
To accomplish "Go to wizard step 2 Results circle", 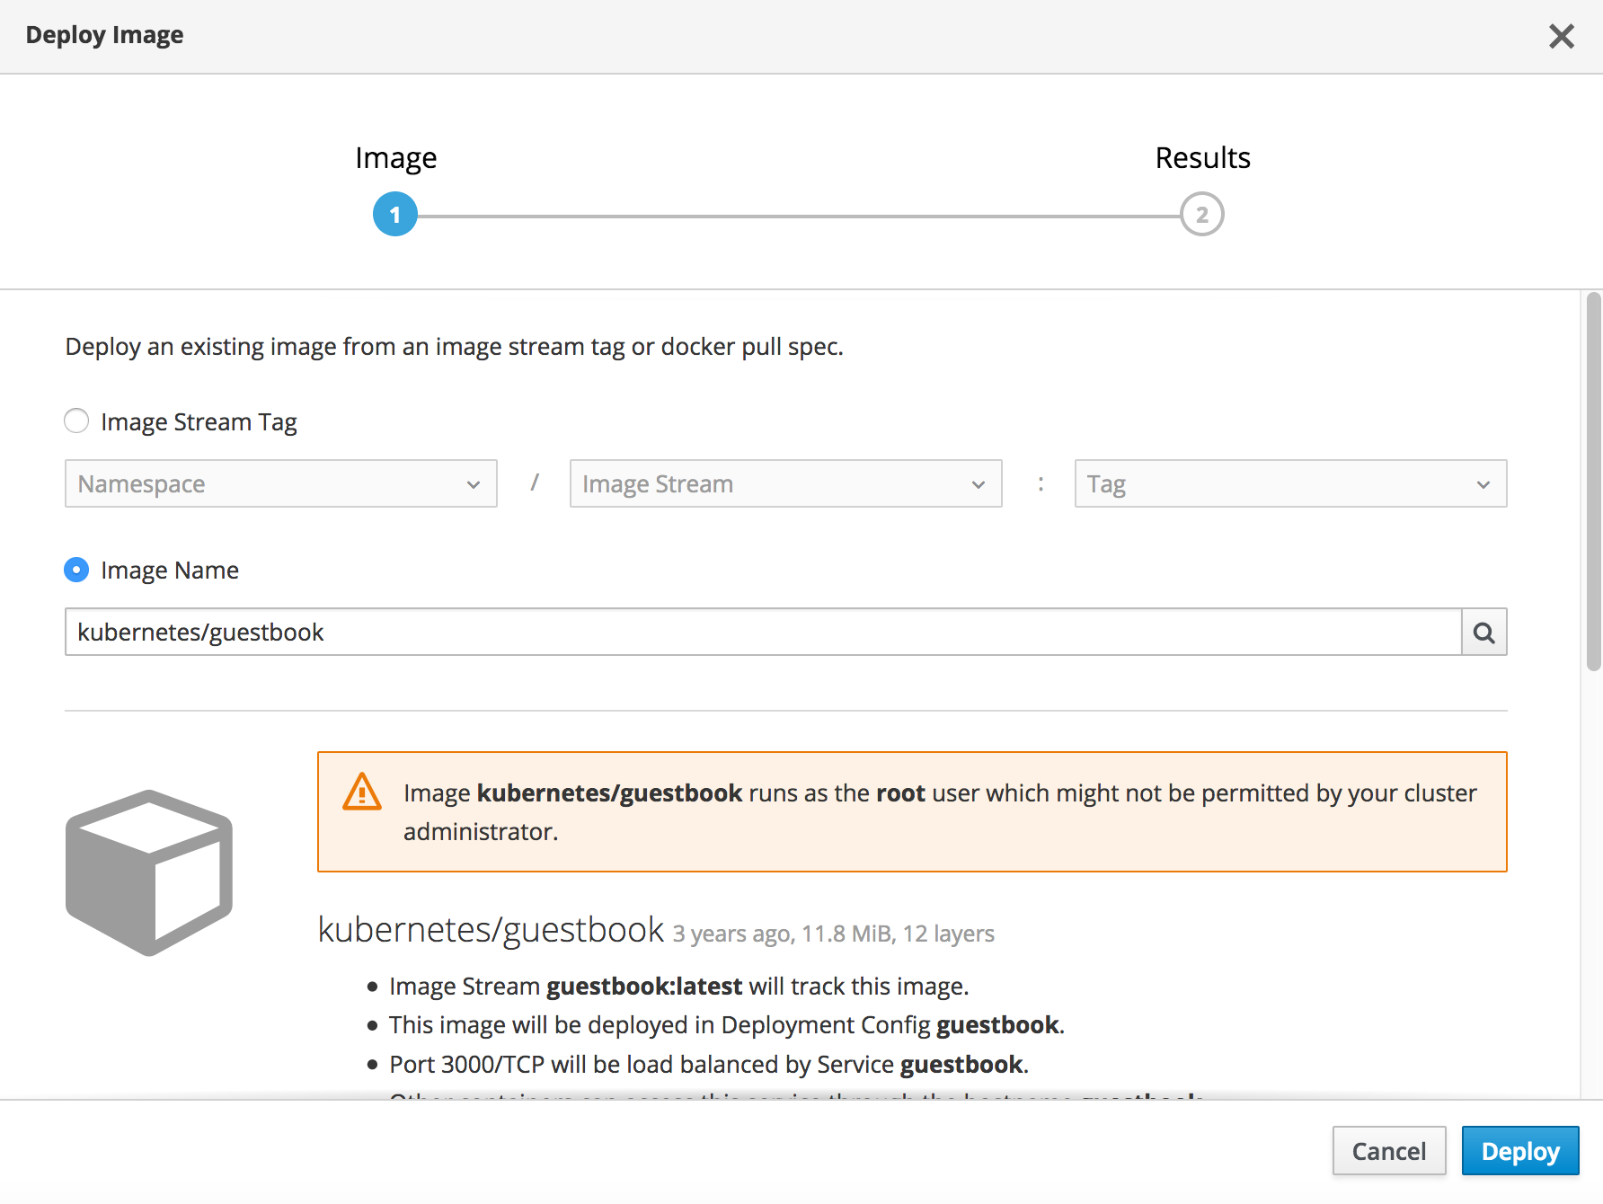I will tap(1202, 215).
